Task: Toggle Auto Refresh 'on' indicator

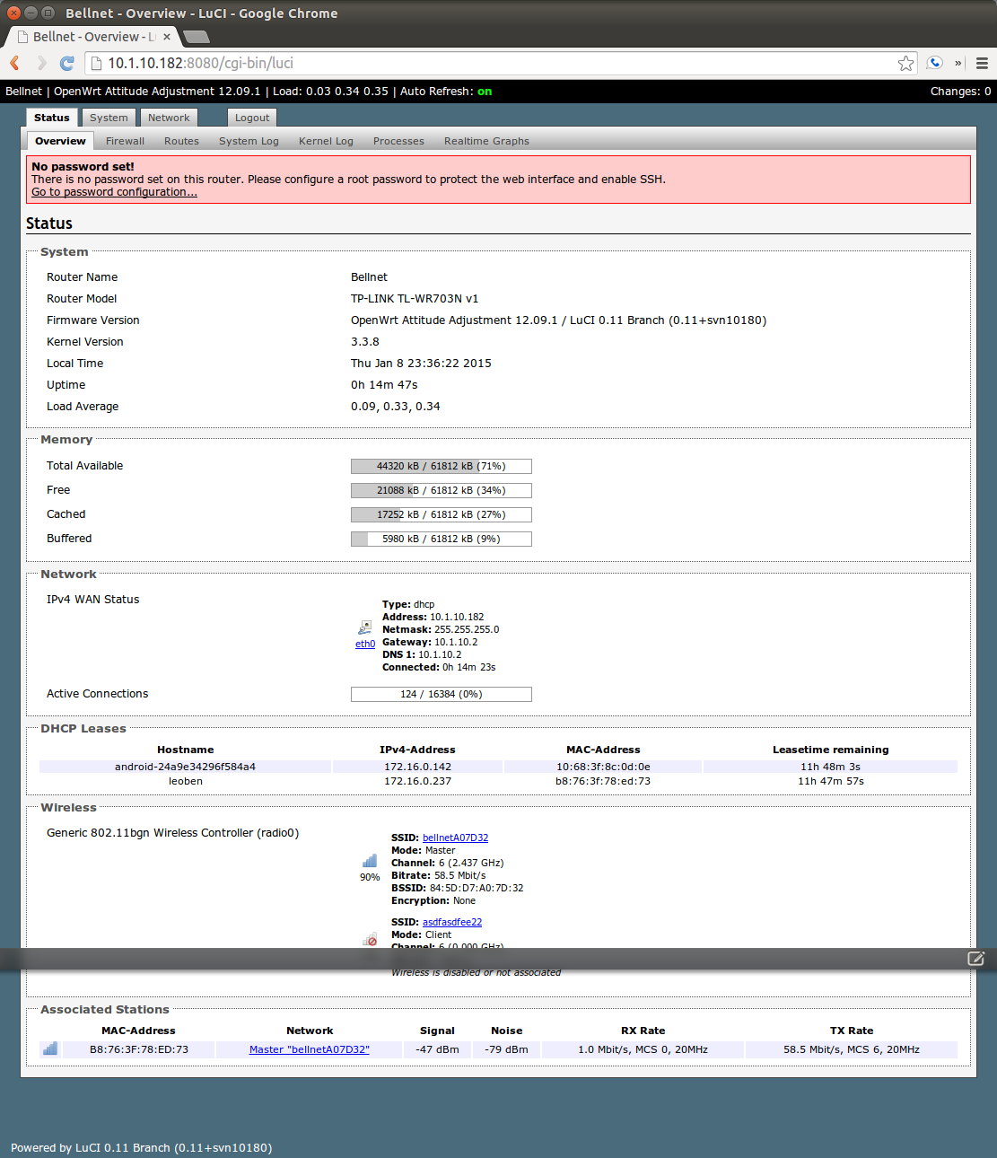Action: pos(485,92)
